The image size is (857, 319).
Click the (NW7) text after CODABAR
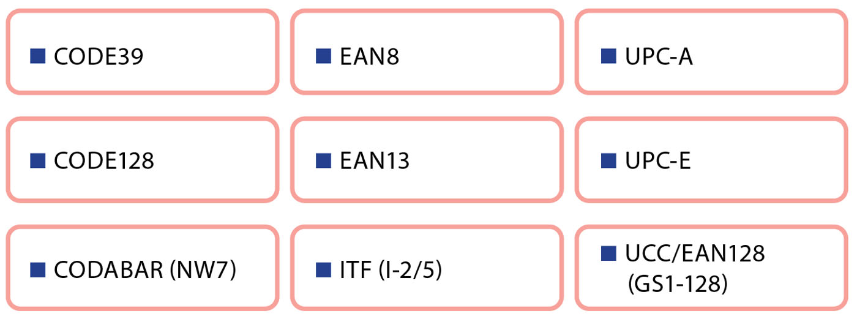pyautogui.click(x=203, y=270)
